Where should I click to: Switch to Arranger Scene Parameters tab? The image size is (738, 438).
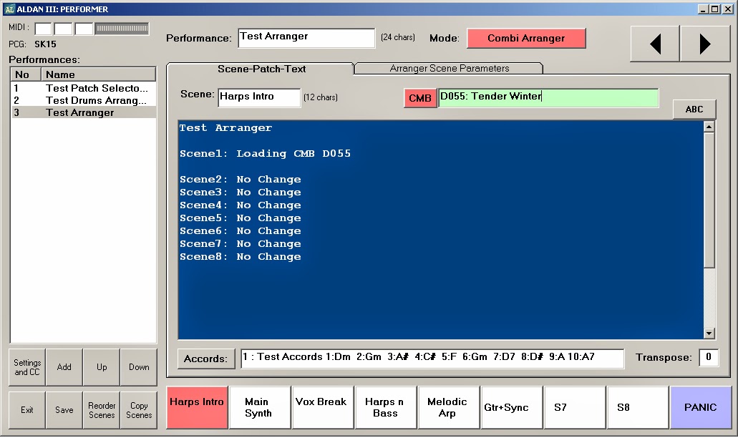pyautogui.click(x=449, y=68)
